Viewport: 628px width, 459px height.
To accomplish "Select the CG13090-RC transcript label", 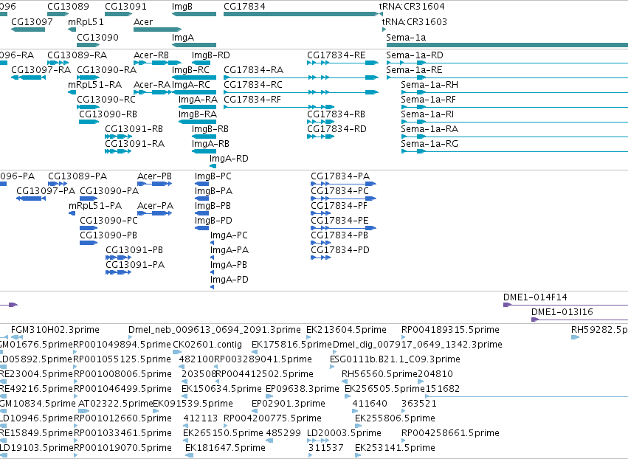I will (x=106, y=100).
